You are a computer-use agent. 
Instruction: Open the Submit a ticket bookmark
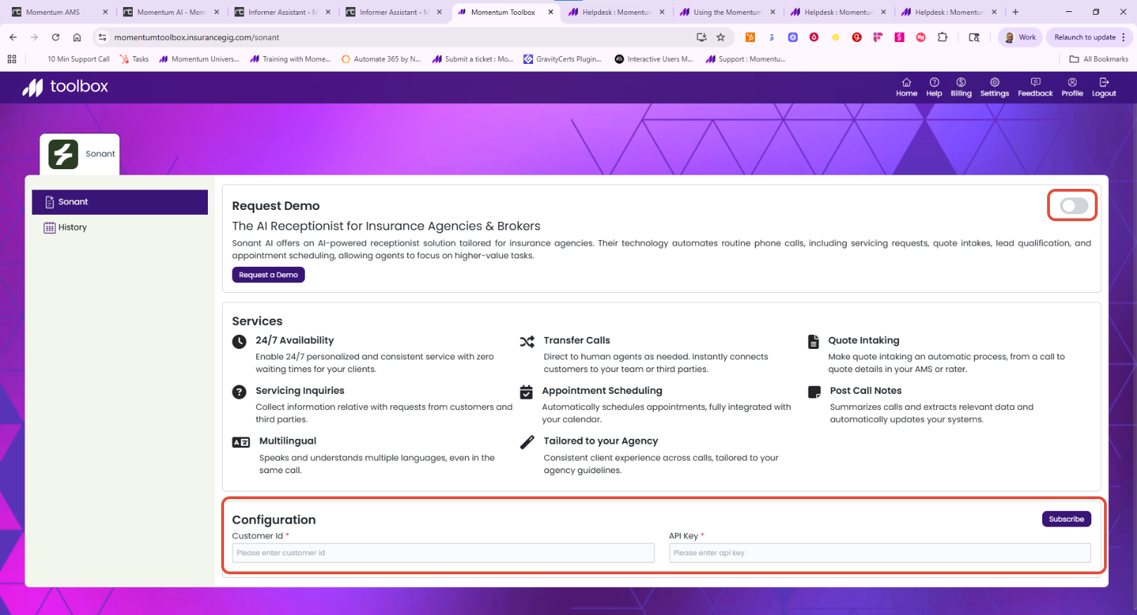pos(473,59)
